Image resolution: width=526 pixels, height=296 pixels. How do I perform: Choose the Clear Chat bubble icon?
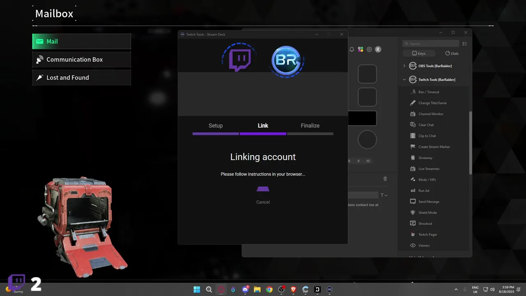(x=413, y=125)
